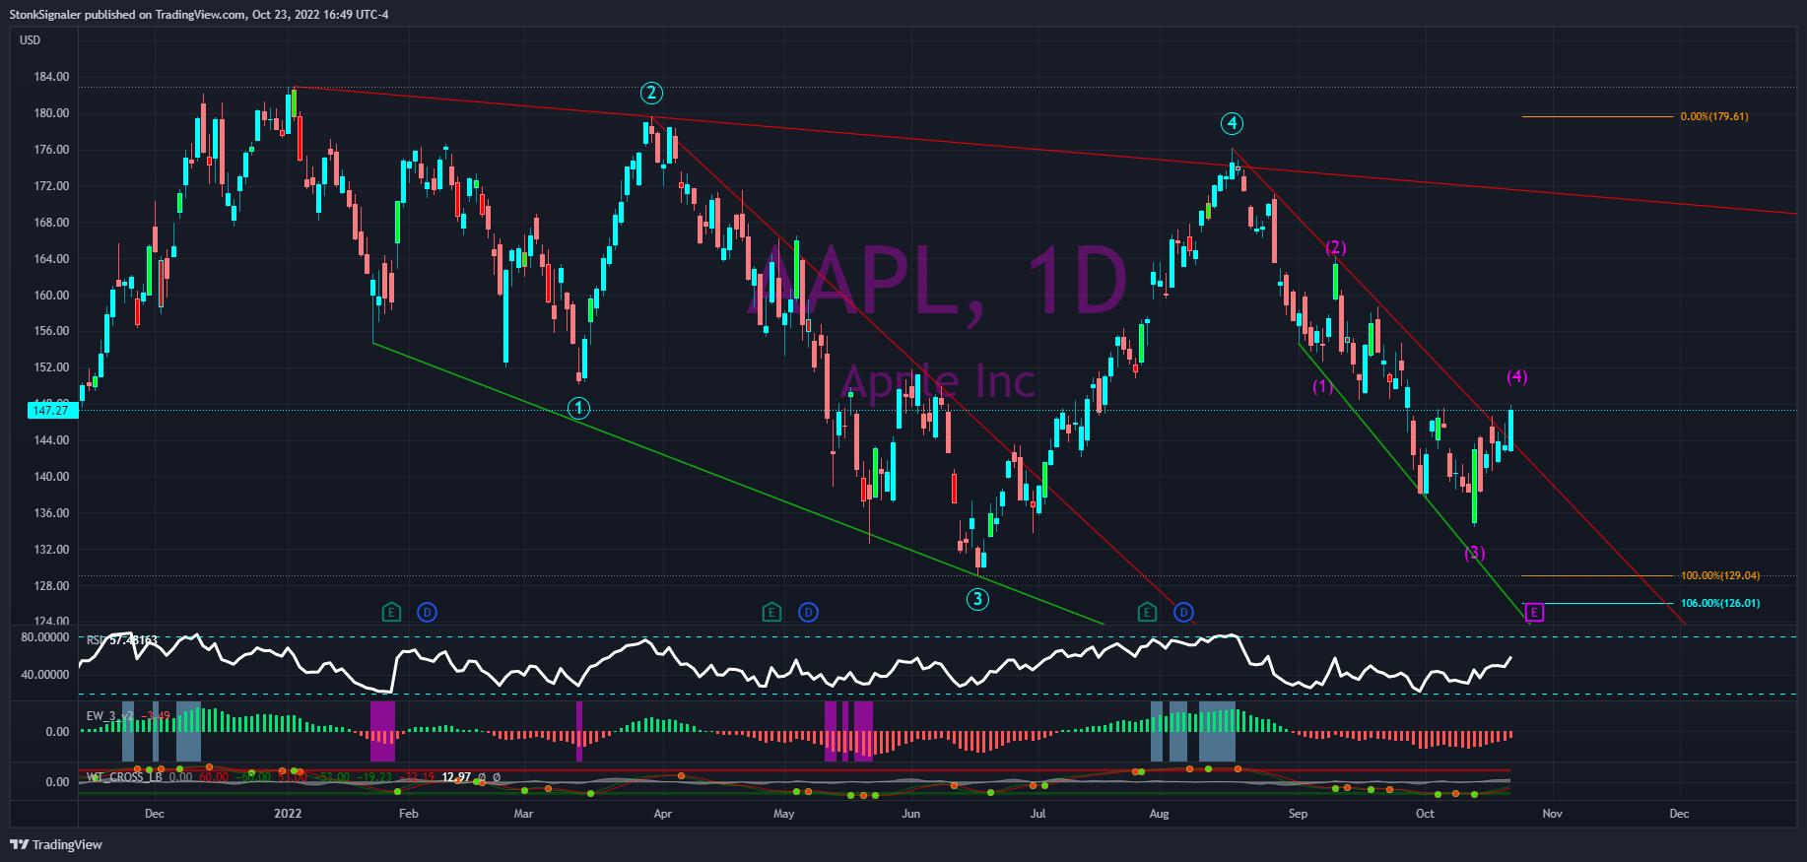Screen dimensions: 1807x862
Task: Click the 168.00 price axis label
Action: pos(51,223)
